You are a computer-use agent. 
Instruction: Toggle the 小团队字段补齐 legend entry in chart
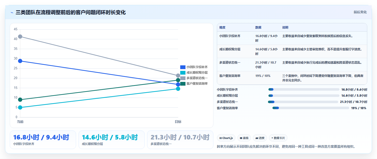pyautogui.click(x=194, y=67)
